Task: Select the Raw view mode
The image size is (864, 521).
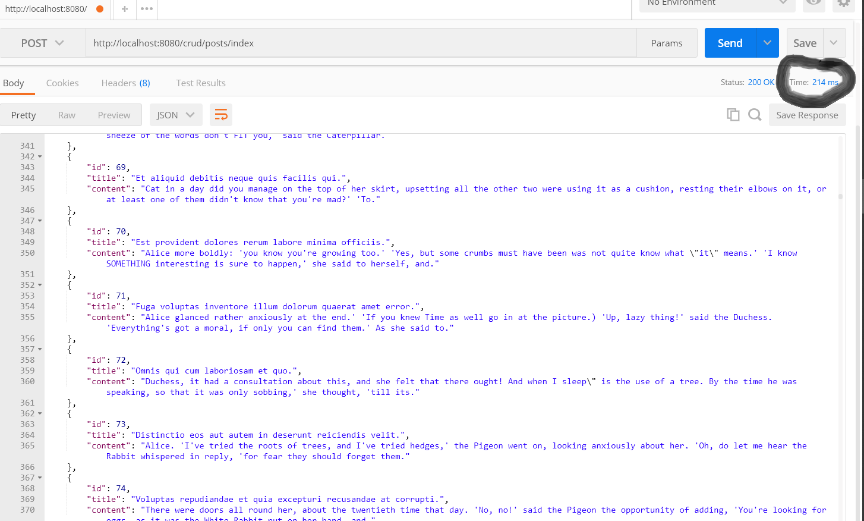Action: pos(67,115)
